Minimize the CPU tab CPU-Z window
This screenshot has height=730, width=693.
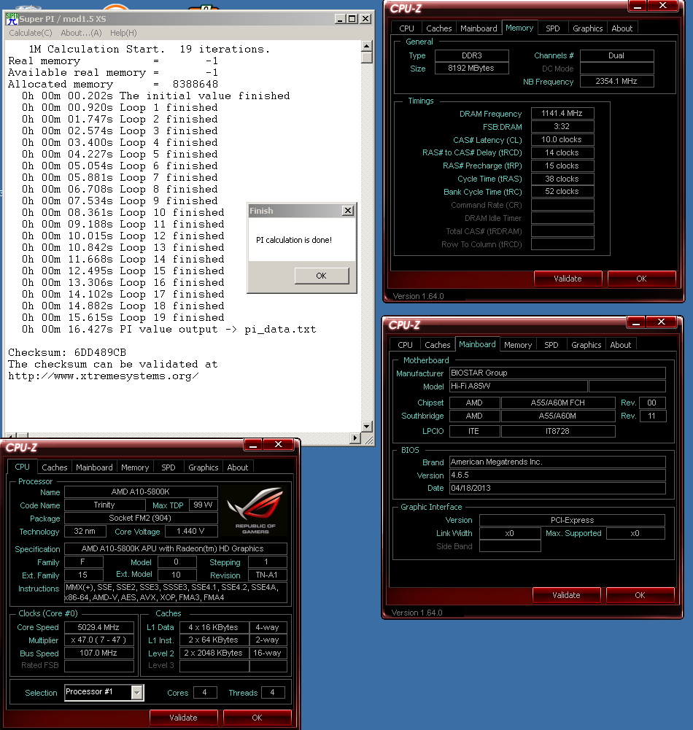click(x=253, y=445)
